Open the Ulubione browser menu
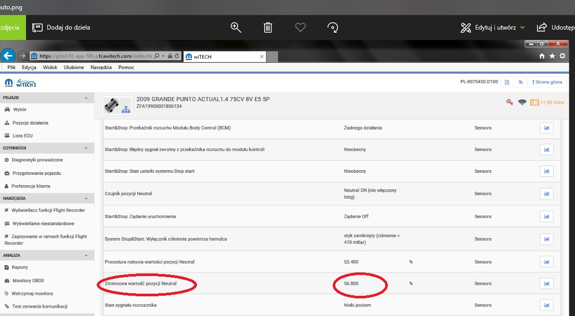This screenshot has width=575, height=316. tap(74, 67)
